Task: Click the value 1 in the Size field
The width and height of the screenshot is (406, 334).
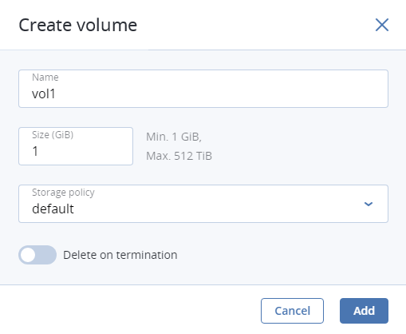Action: [35, 151]
